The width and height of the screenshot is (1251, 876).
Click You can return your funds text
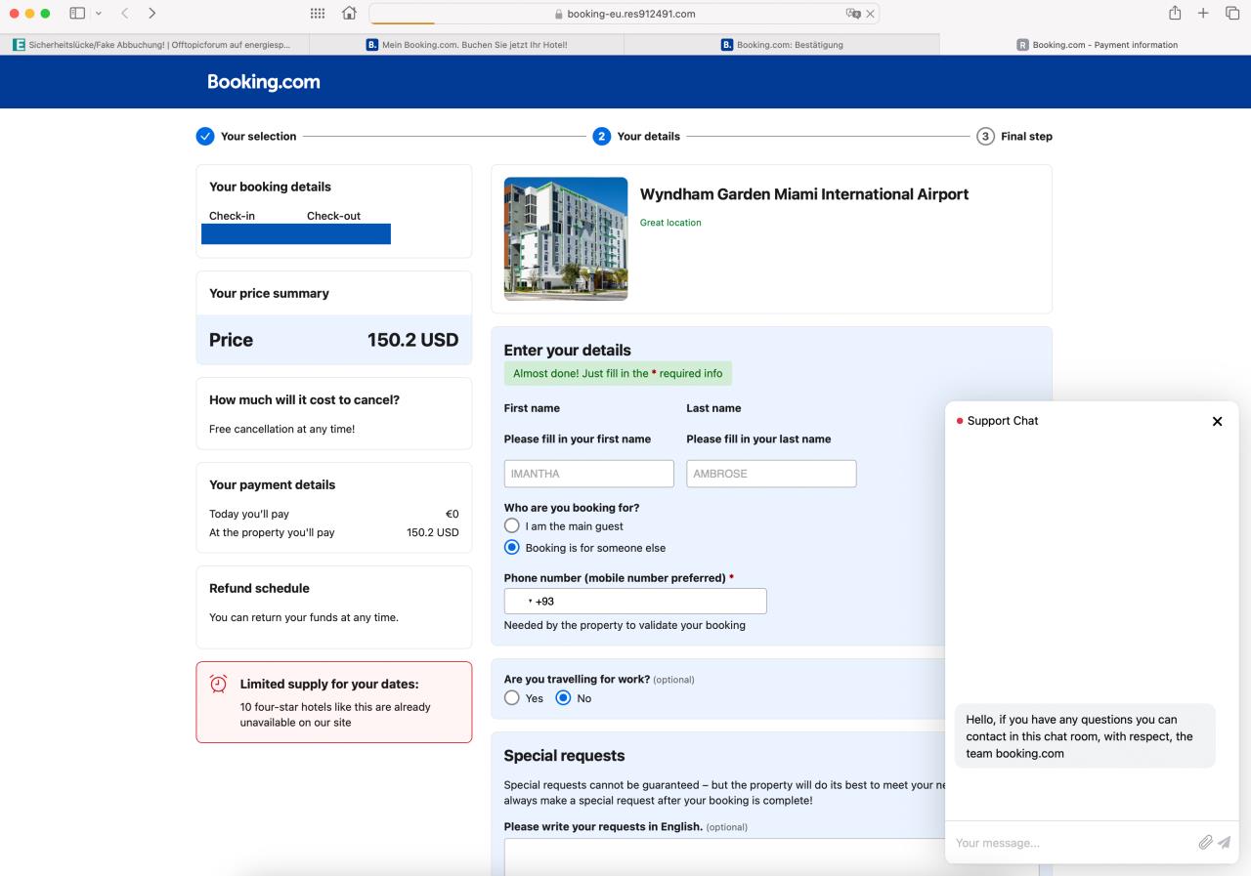pos(304,617)
